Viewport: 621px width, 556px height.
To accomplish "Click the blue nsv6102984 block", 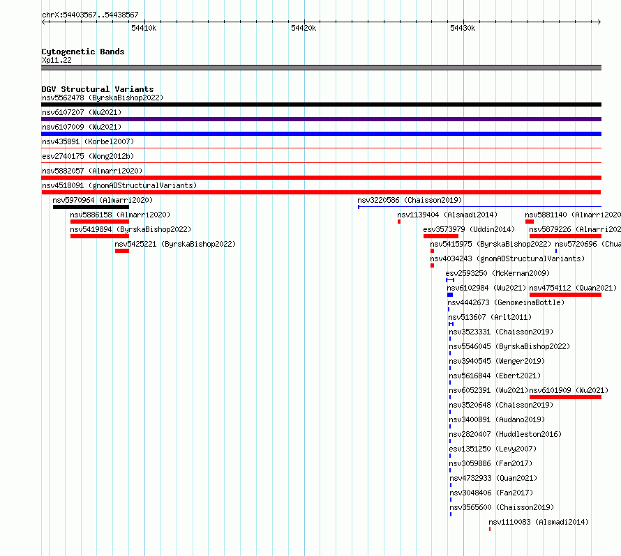I will click(x=450, y=295).
